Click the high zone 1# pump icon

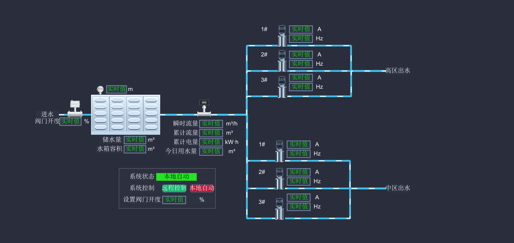coord(282,36)
